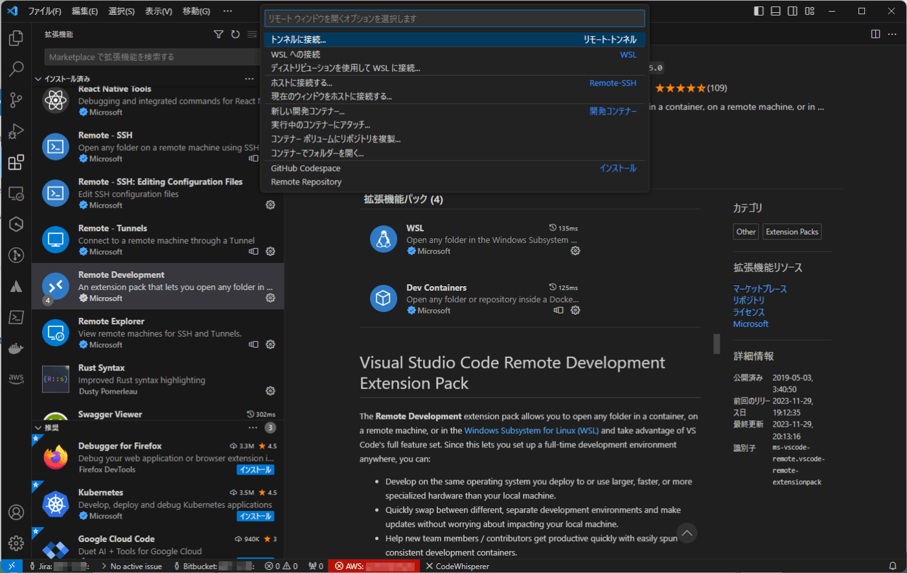Open the Extensions view icon
This screenshot has width=907, height=573.
tap(16, 162)
